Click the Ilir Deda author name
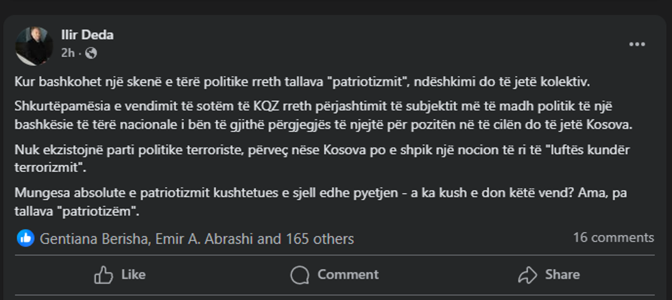Image resolution: width=672 pixels, height=300 pixels. tap(86, 36)
